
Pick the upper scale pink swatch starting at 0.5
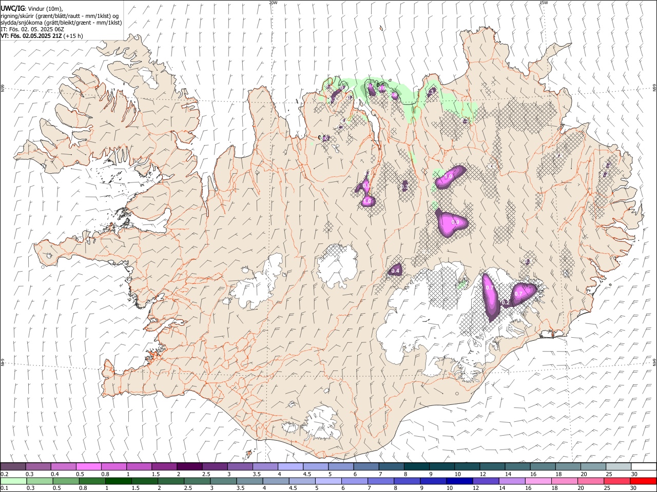click(88, 466)
